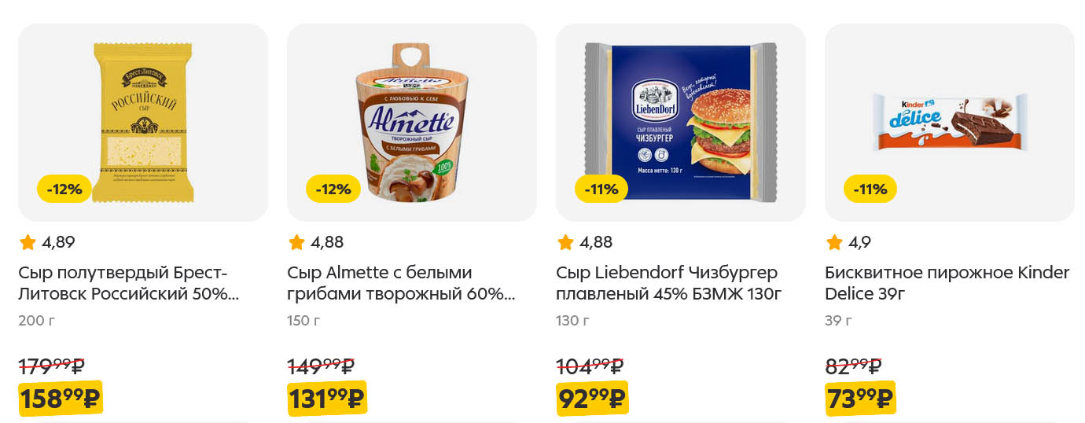Image resolution: width=1085 pixels, height=423 pixels.
Task: Open the Сыр Liebendorf Чизбургер плавленый title
Action: [x=668, y=284]
